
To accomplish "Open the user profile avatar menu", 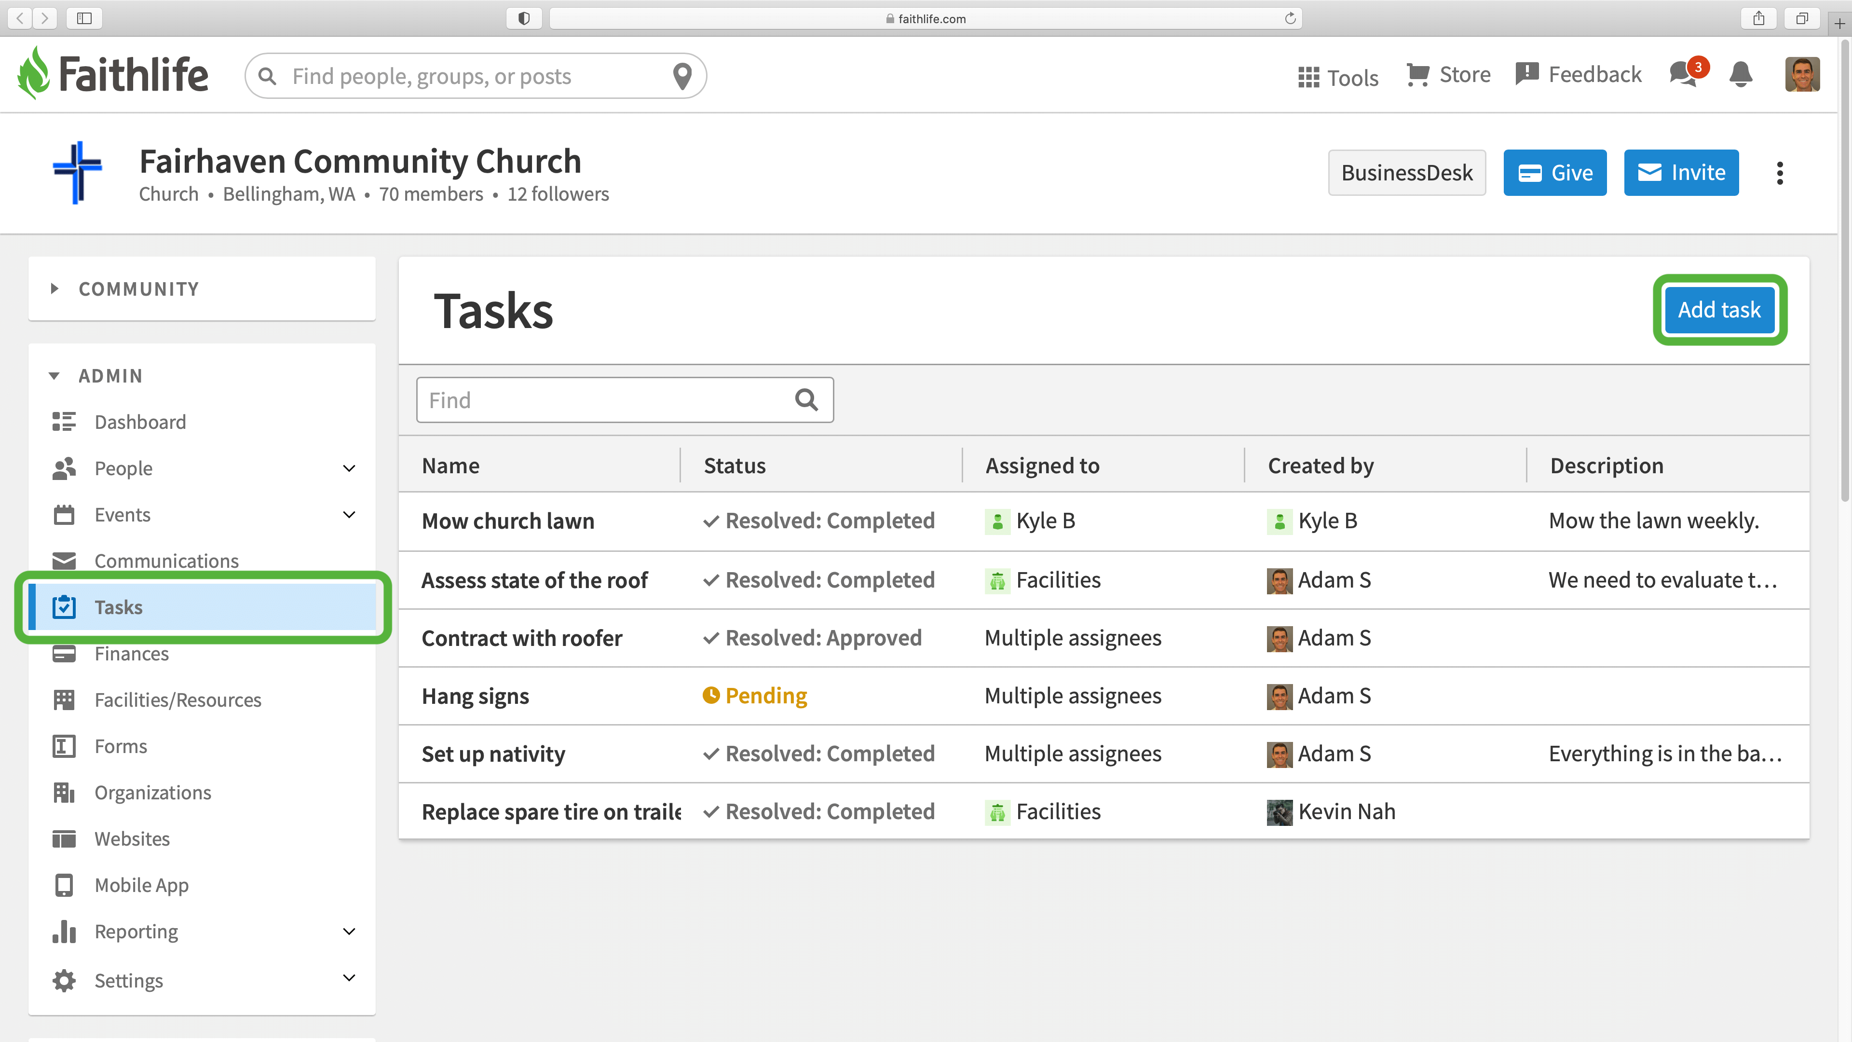I will pos(1802,74).
